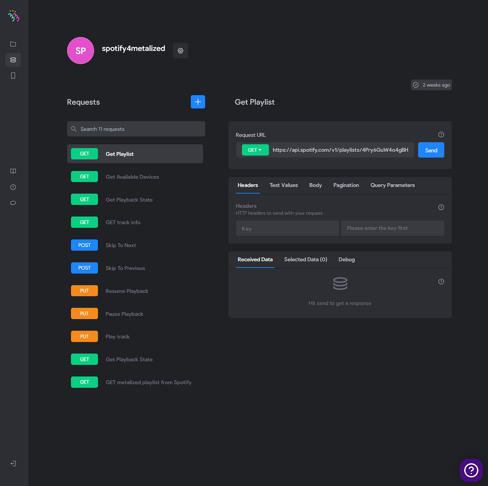Open the Pagination tab
This screenshot has height=486, width=488.
[346, 185]
